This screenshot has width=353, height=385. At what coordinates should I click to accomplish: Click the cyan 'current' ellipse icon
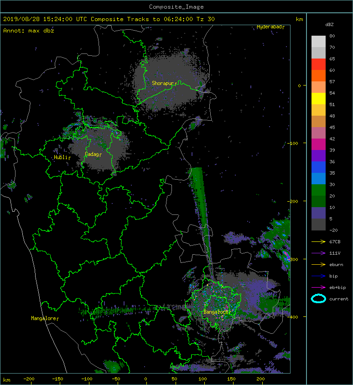[x=318, y=299]
